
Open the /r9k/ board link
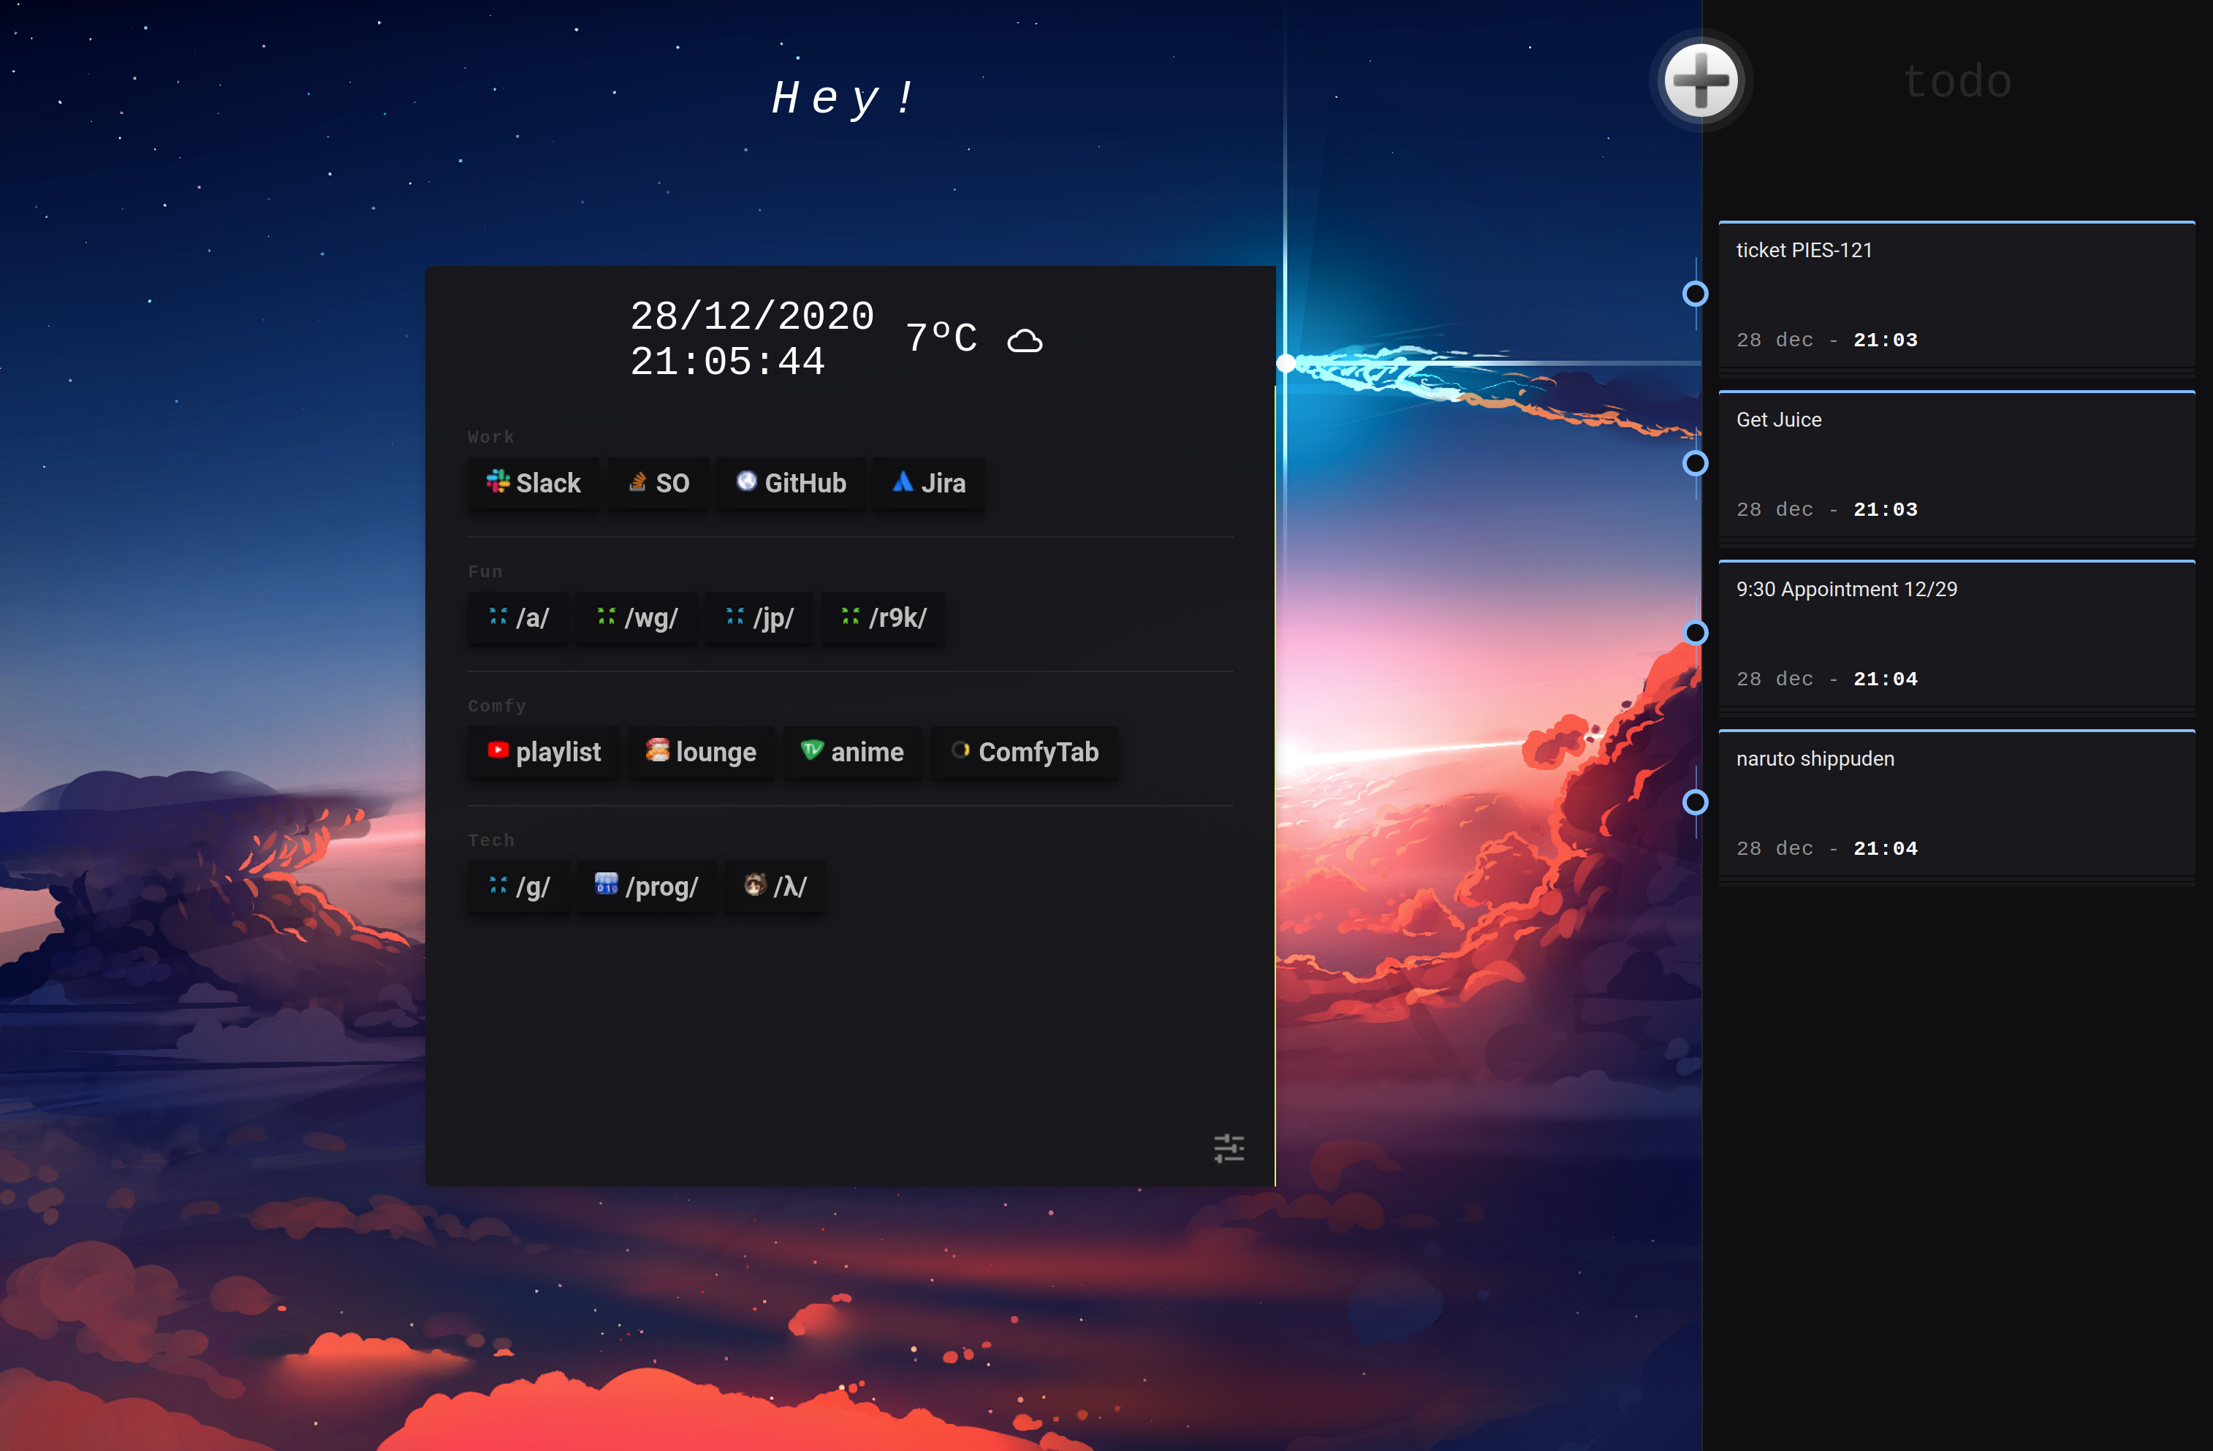[x=884, y=618]
